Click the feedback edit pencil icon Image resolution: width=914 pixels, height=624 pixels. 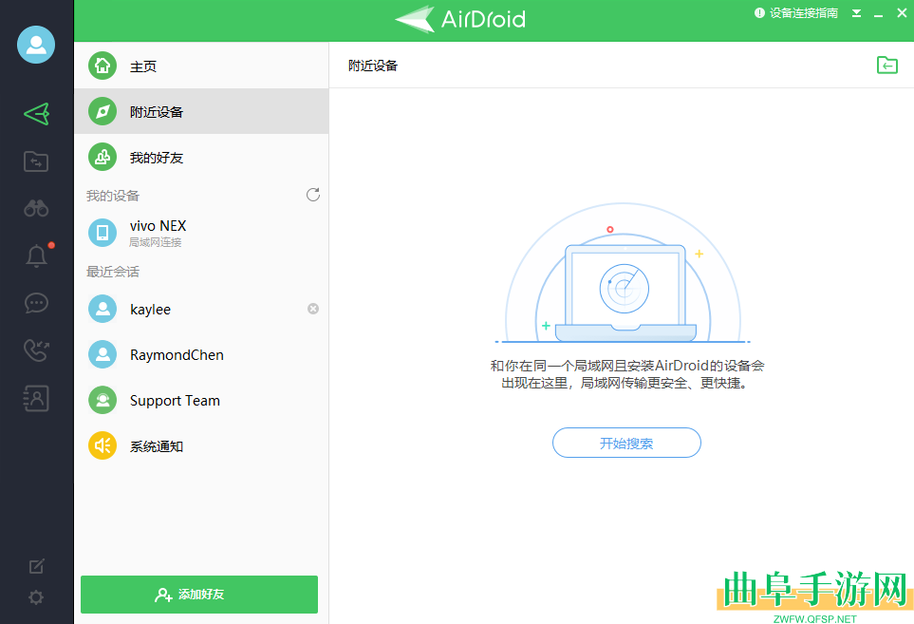(x=36, y=566)
